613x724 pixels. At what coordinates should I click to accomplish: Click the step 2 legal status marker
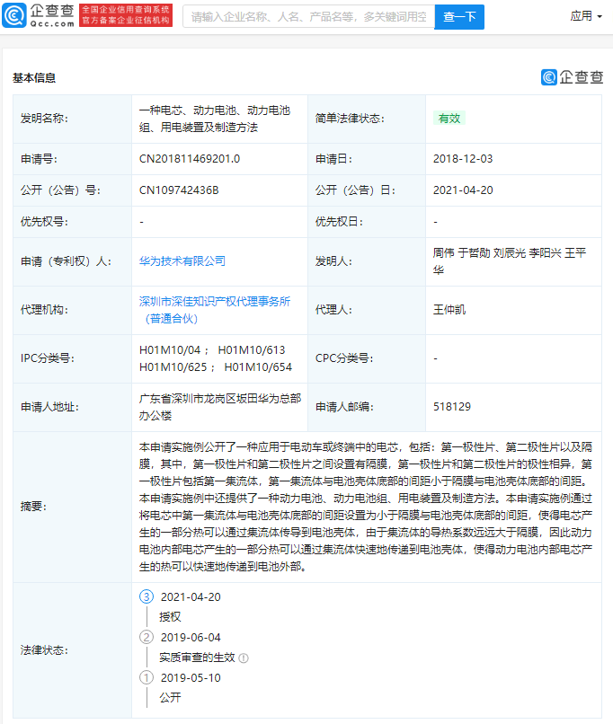coord(147,638)
